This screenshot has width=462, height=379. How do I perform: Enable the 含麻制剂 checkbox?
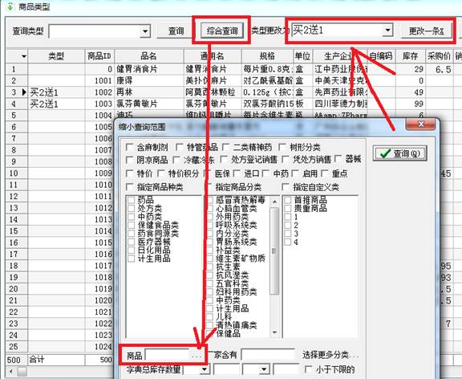129,147
